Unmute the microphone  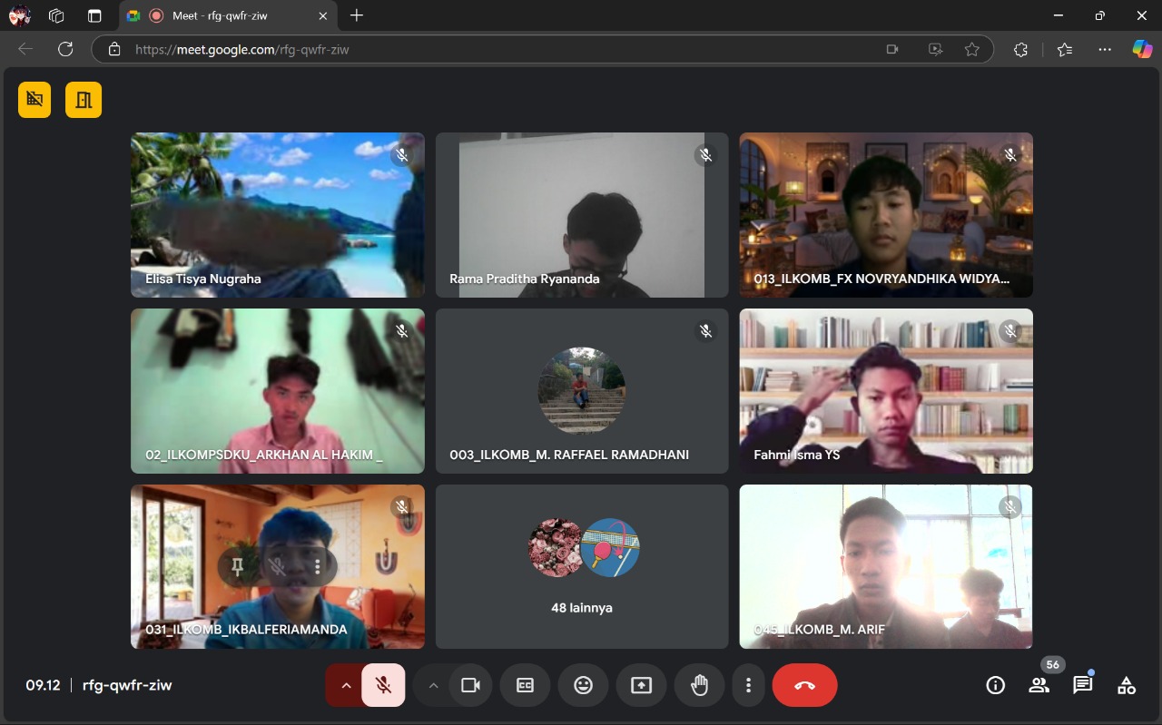[383, 685]
